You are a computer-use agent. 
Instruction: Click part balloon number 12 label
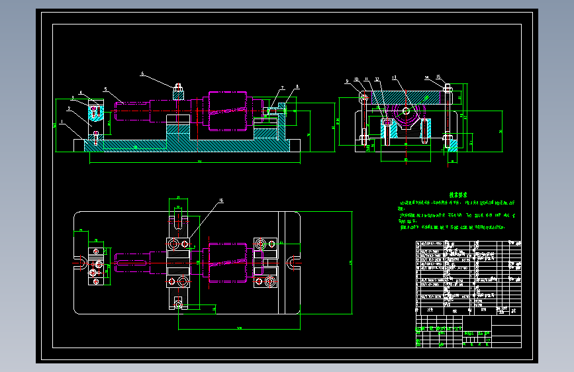tap(377, 79)
